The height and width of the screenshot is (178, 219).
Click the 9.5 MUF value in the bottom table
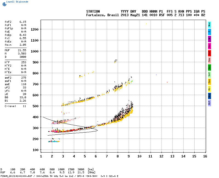pyautogui.click(x=62, y=173)
